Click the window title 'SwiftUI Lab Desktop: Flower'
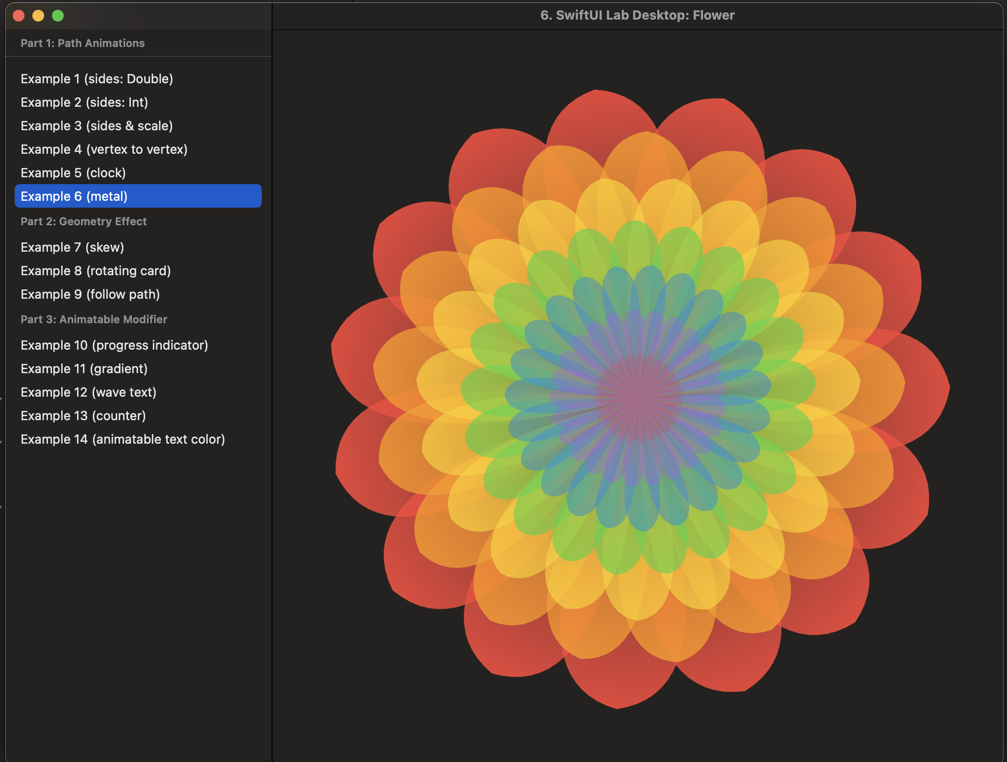1007x762 pixels. pos(637,15)
